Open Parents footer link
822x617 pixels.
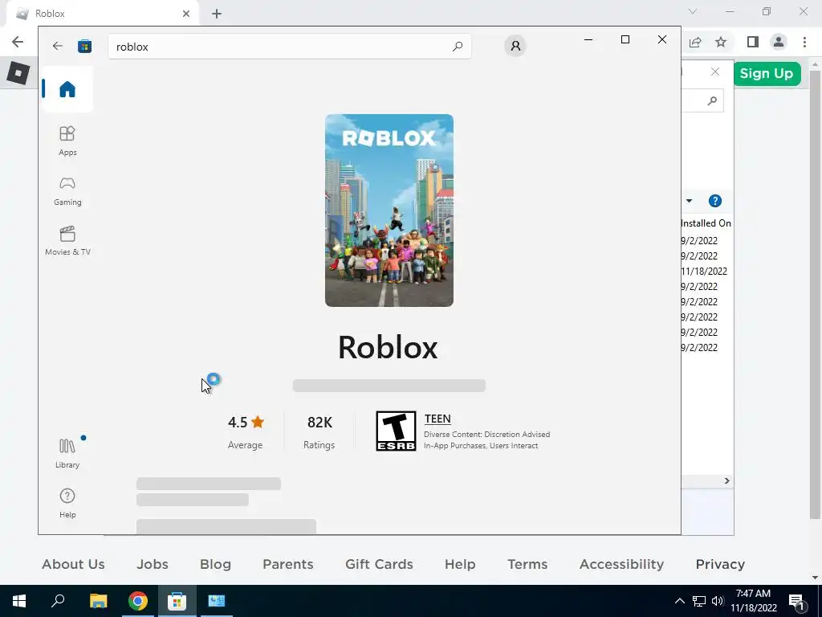[x=288, y=564]
